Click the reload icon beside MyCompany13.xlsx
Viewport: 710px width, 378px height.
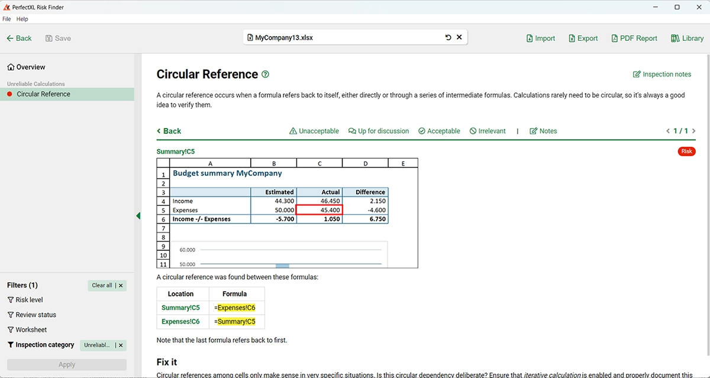[448, 38]
